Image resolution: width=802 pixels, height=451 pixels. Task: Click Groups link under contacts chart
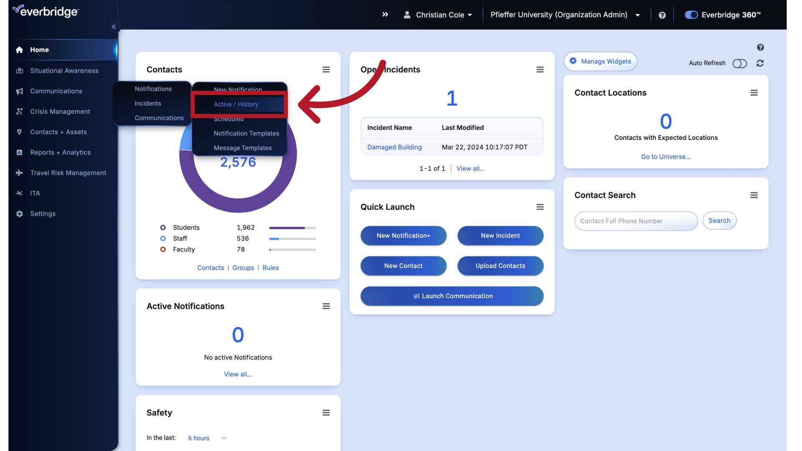pyautogui.click(x=243, y=268)
